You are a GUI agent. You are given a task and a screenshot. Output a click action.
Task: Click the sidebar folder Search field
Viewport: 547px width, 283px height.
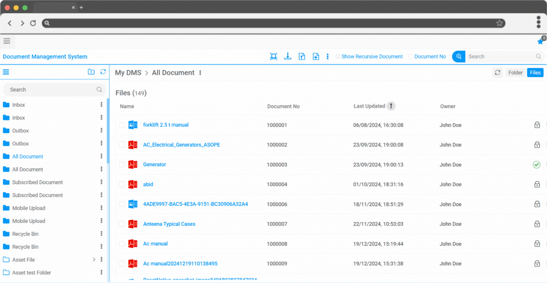pyautogui.click(x=51, y=90)
